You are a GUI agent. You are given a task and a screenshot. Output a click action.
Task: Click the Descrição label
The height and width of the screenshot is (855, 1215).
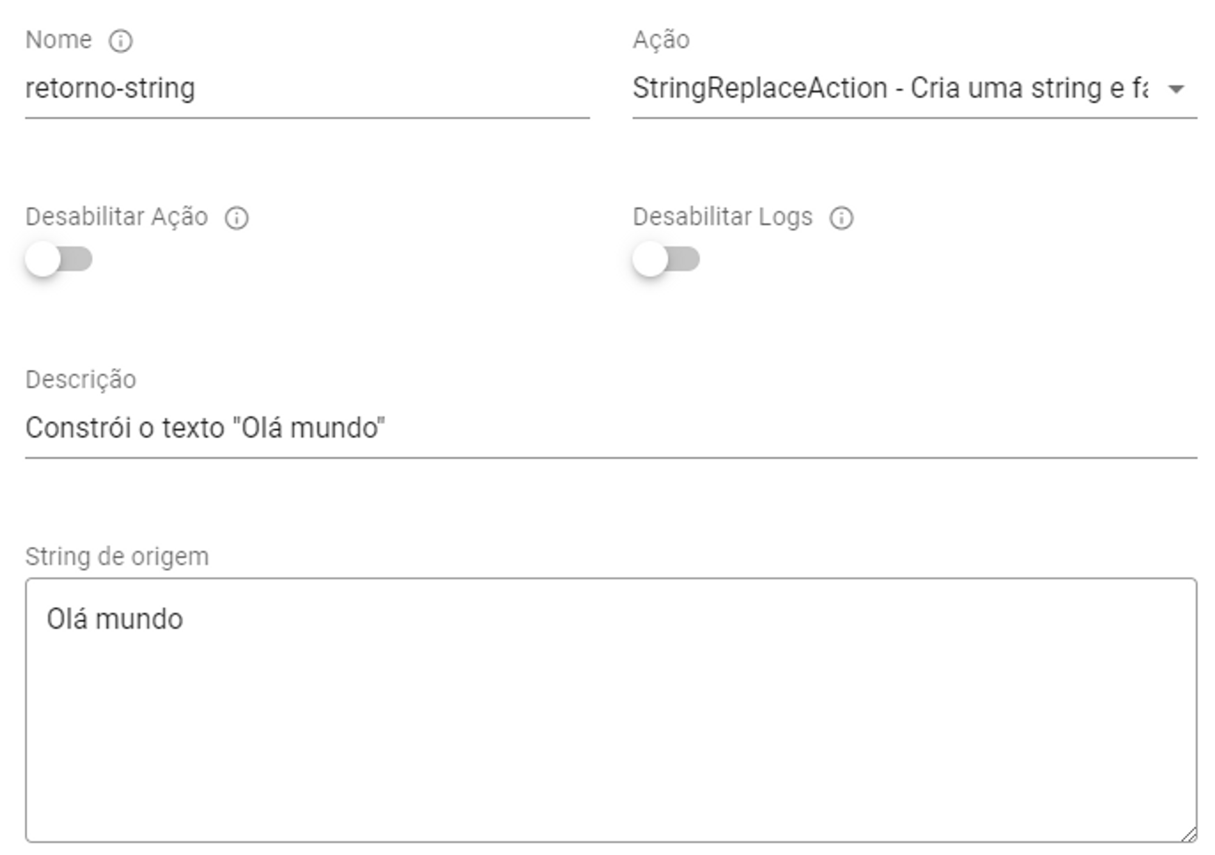click(x=81, y=380)
